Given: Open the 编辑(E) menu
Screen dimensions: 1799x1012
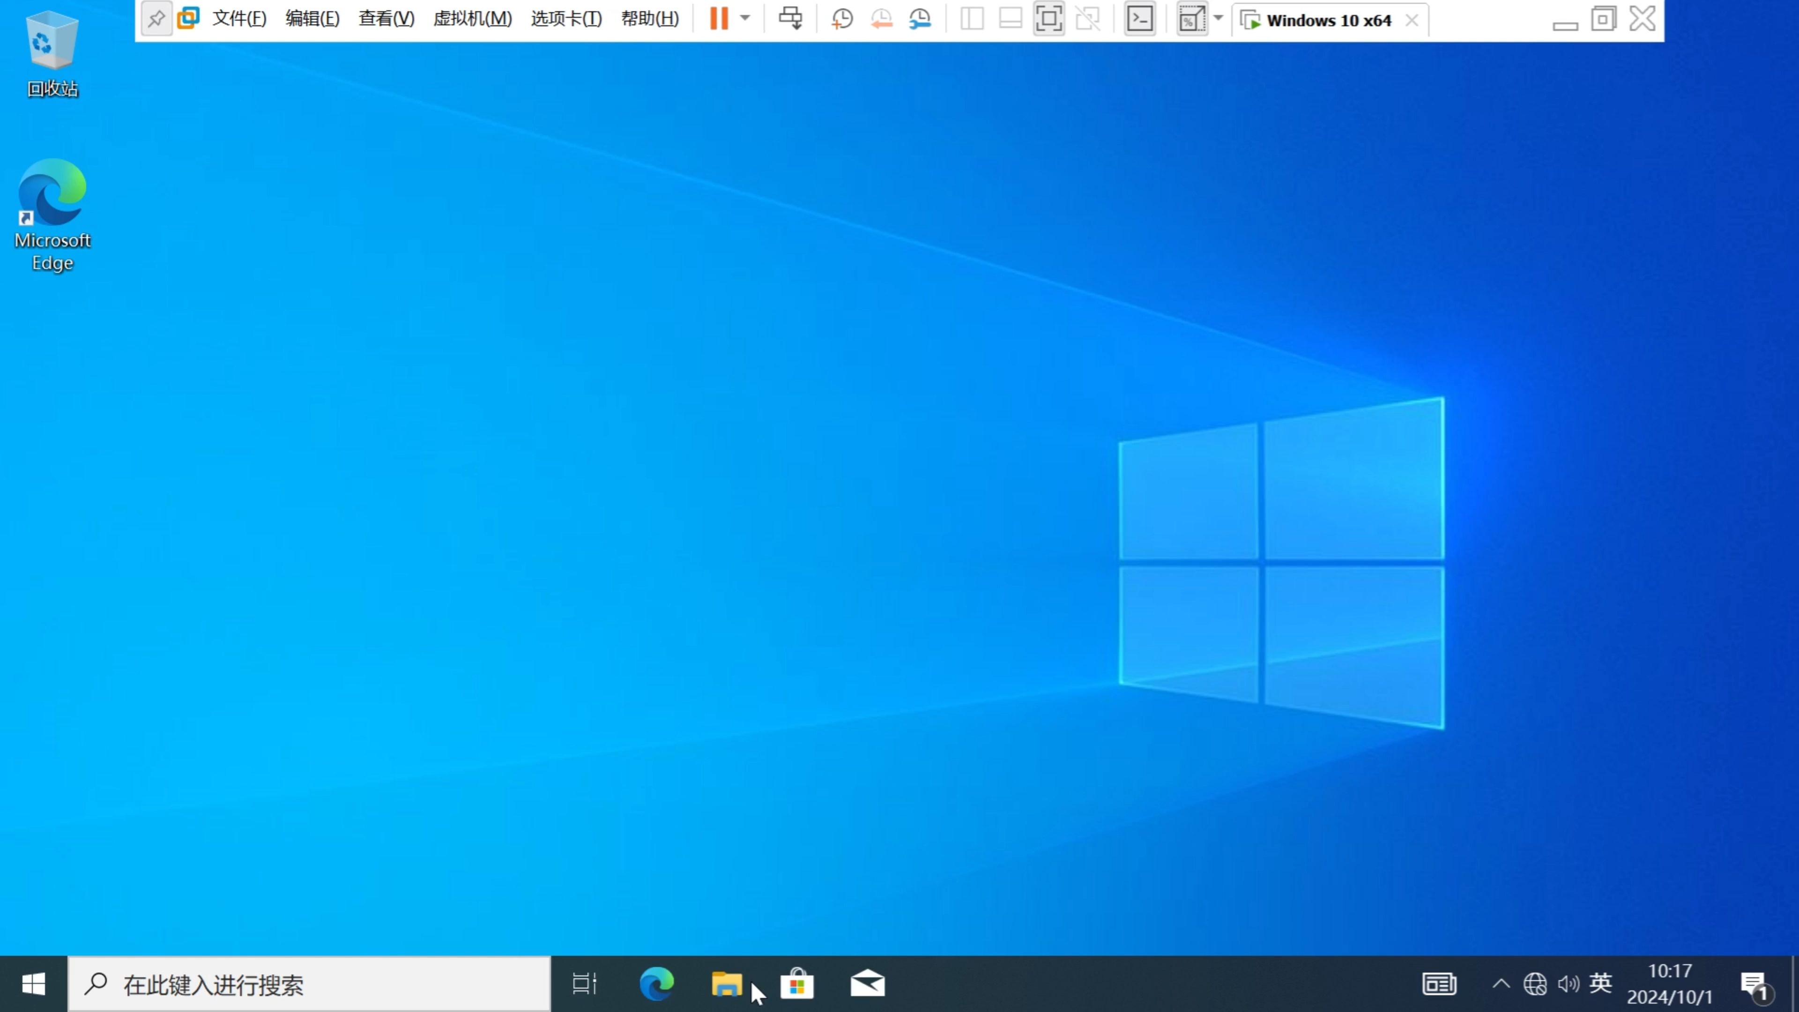Looking at the screenshot, I should point(312,19).
